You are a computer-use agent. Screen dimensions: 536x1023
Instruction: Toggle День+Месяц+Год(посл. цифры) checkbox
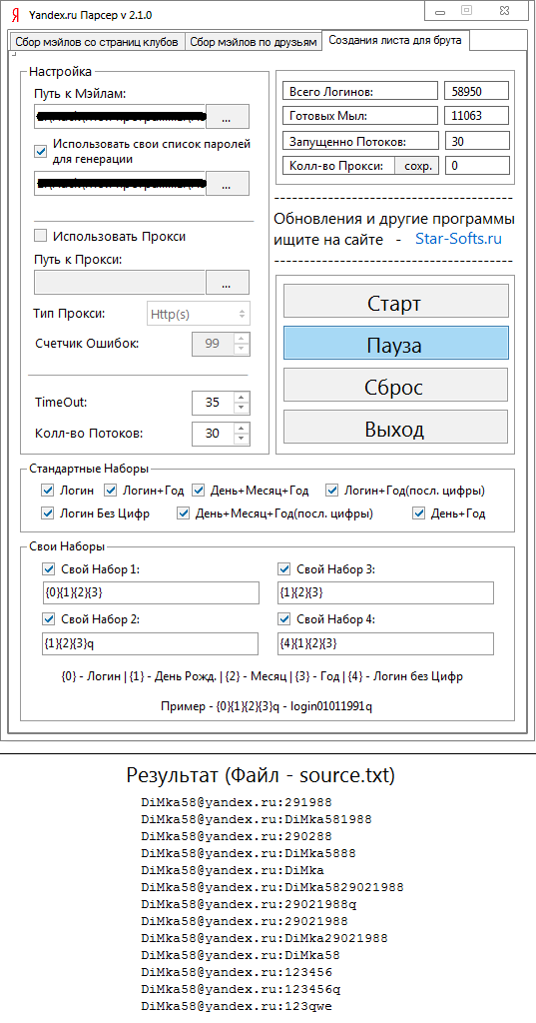pyautogui.click(x=184, y=513)
